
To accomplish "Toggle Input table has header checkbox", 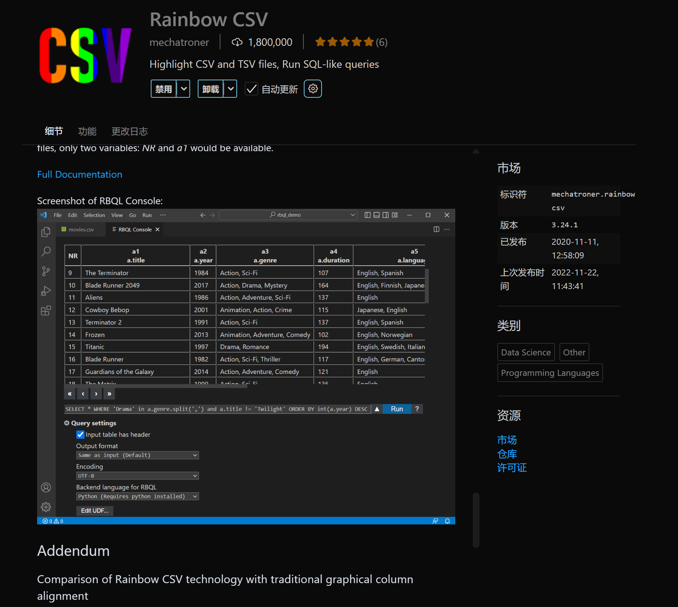I will (x=80, y=435).
